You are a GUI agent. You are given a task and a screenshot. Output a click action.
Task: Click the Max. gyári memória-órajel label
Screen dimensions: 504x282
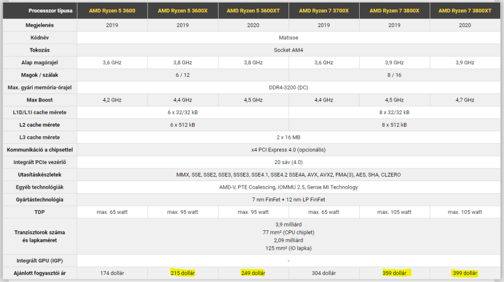(x=40, y=88)
